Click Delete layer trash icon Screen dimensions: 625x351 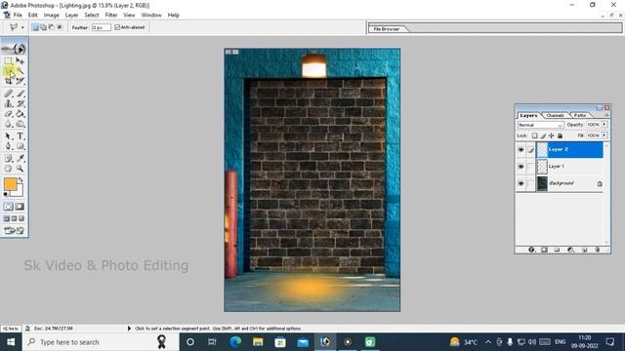pyautogui.click(x=597, y=250)
